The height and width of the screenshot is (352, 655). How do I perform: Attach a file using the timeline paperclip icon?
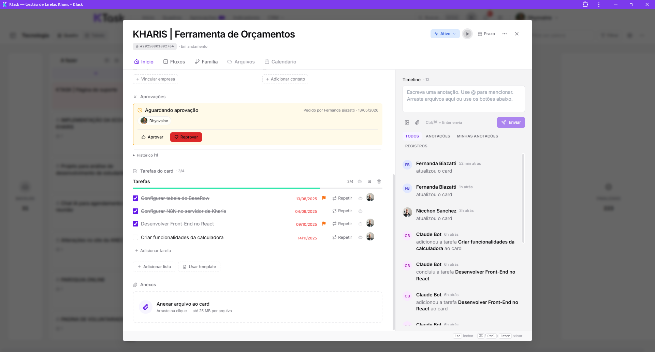(417, 122)
